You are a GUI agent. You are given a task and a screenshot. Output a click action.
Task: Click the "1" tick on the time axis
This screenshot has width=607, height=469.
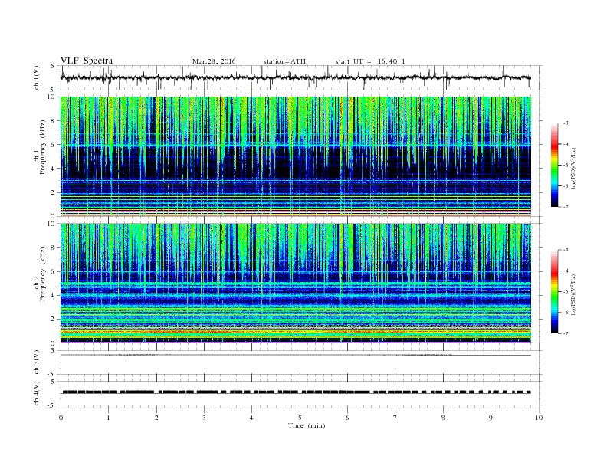pyautogui.click(x=108, y=418)
